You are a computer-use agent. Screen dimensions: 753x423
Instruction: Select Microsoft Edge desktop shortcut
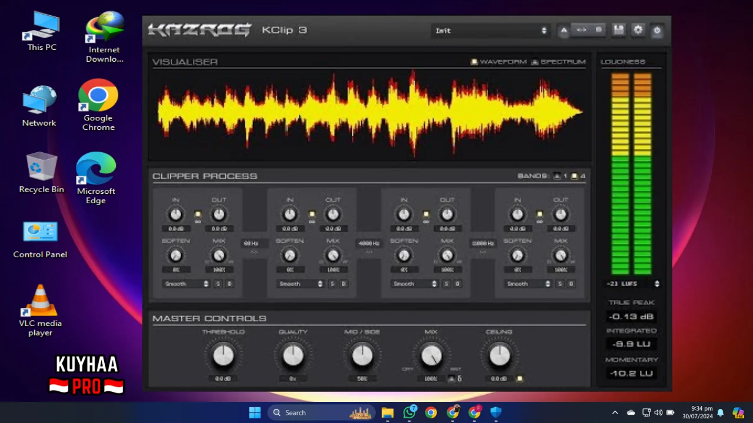coord(96,178)
